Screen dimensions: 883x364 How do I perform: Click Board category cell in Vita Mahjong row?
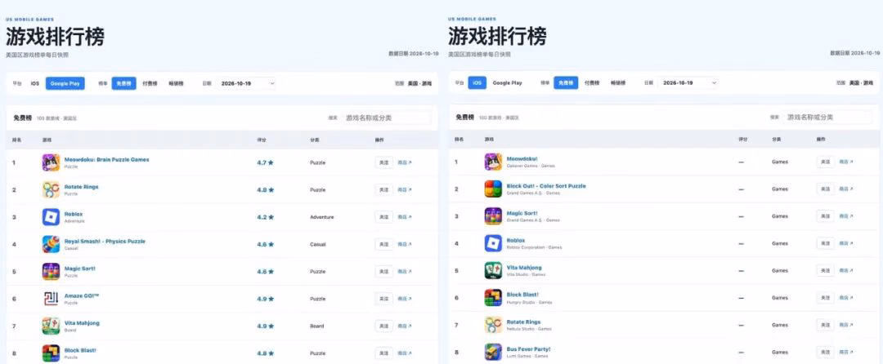316,326
